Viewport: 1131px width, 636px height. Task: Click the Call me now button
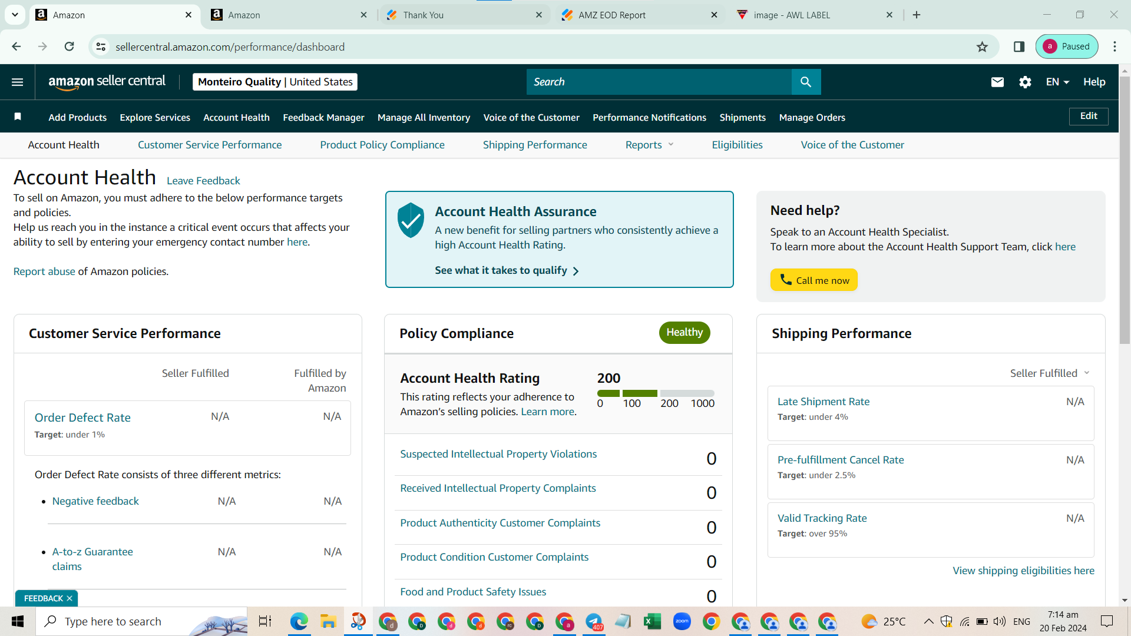point(813,280)
